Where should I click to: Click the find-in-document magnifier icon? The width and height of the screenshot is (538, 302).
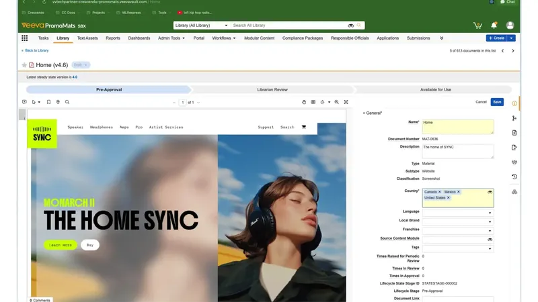(67, 102)
